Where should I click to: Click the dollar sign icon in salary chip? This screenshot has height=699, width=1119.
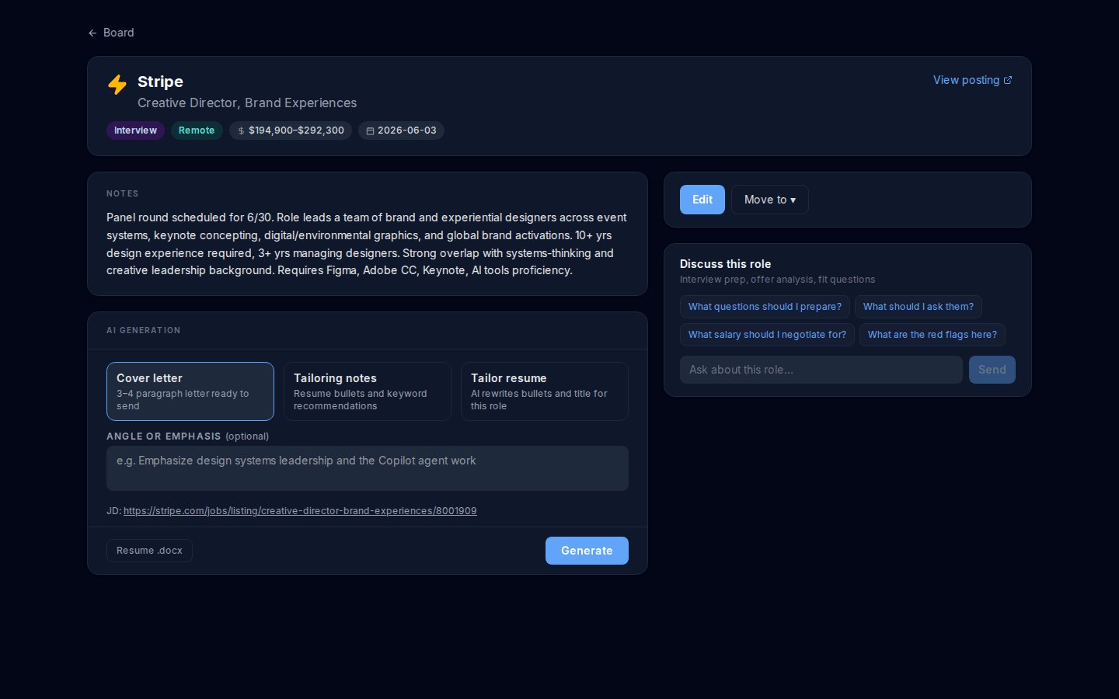click(241, 131)
